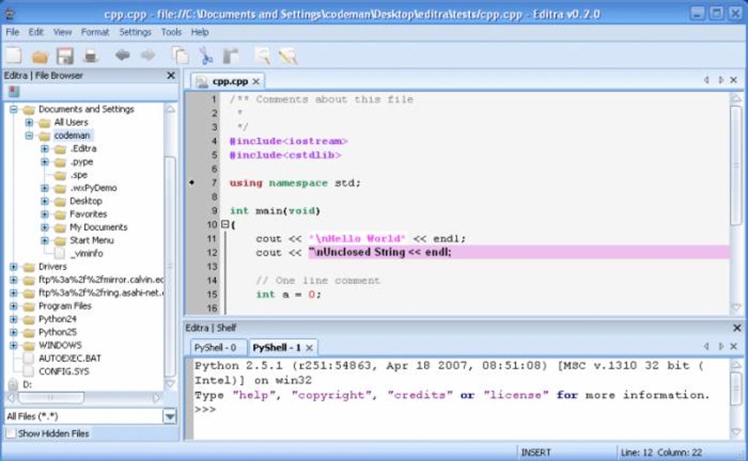Click the New file toolbar icon
This screenshot has width=748, height=461.
(x=13, y=56)
